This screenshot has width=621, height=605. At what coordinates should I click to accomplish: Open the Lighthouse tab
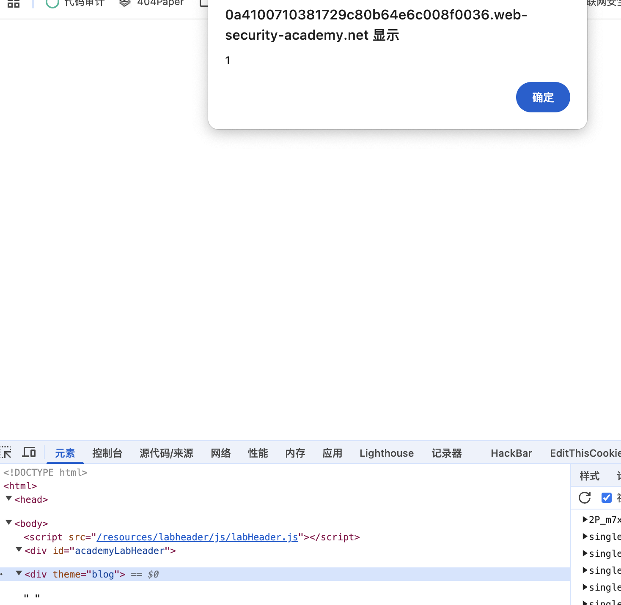coord(386,453)
